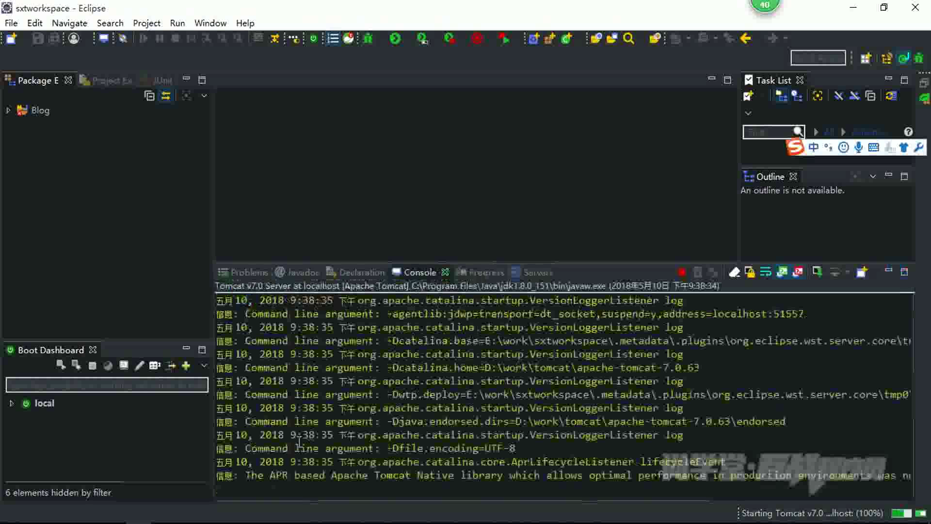The image size is (931, 524).
Task: Click Collapse All icon in Package Explorer
Action: [x=149, y=96]
